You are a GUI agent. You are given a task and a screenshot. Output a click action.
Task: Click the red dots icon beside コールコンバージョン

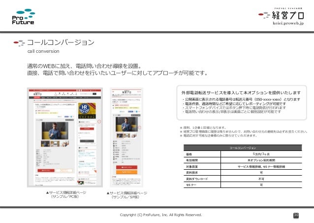[x=19, y=43]
